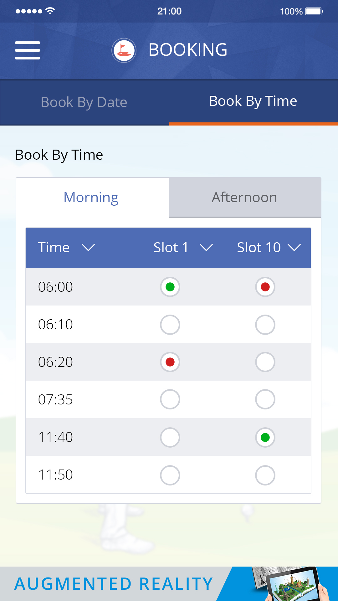Select Slot 1 radio for 06:10
The image size is (338, 601).
pos(170,325)
